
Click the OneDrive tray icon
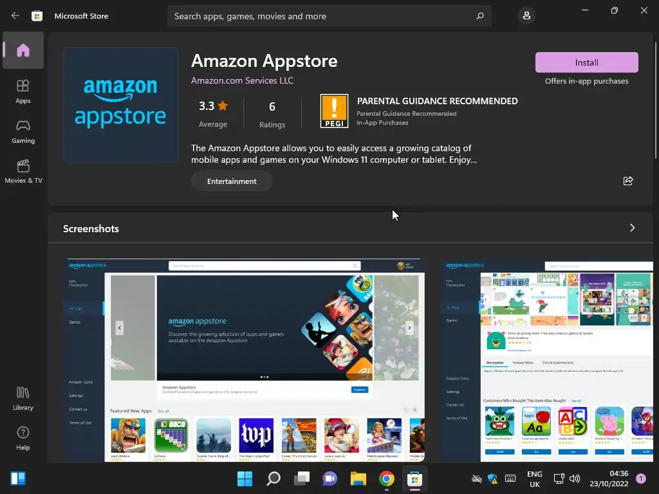[x=477, y=479]
